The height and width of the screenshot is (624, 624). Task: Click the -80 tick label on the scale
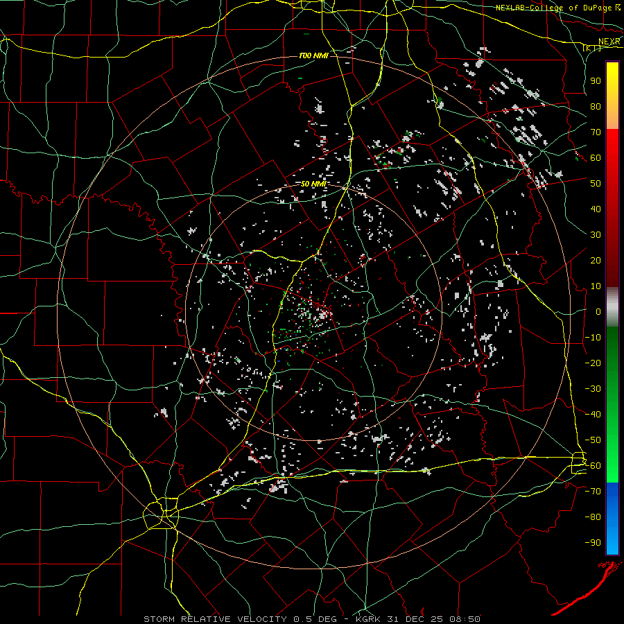tap(593, 517)
